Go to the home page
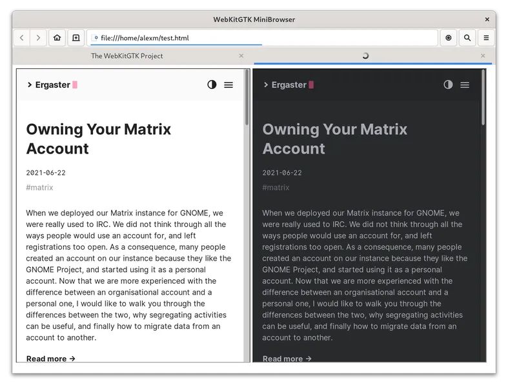This screenshot has height=387, width=508. [x=57, y=38]
